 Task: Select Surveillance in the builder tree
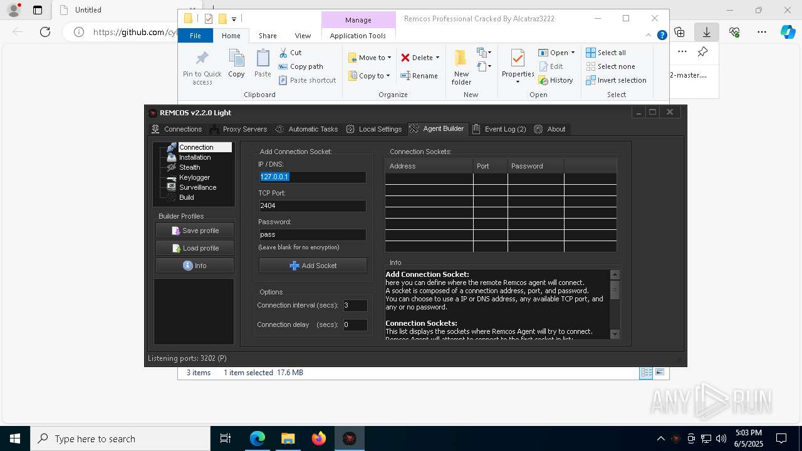coord(198,187)
